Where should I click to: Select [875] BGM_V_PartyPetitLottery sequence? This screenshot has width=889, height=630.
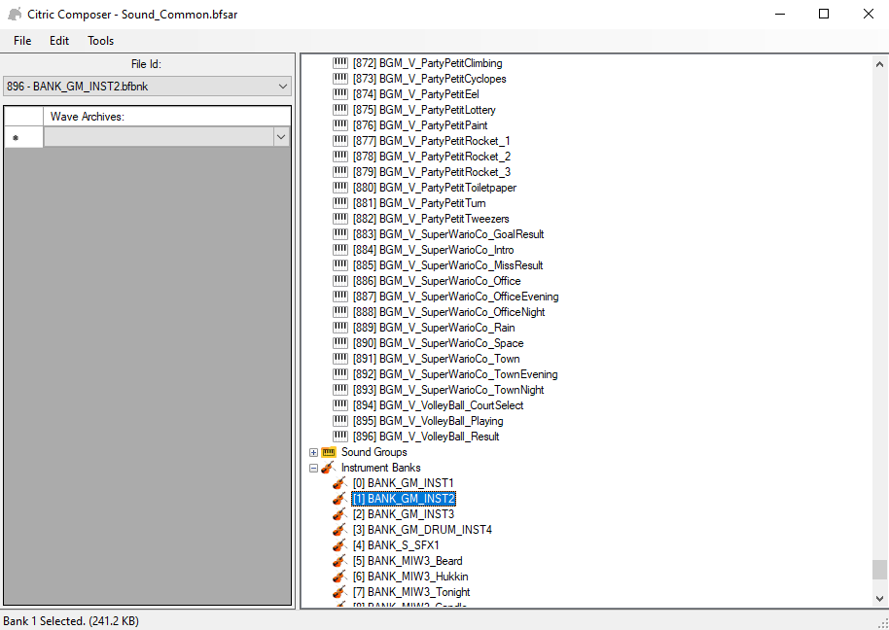[424, 110]
